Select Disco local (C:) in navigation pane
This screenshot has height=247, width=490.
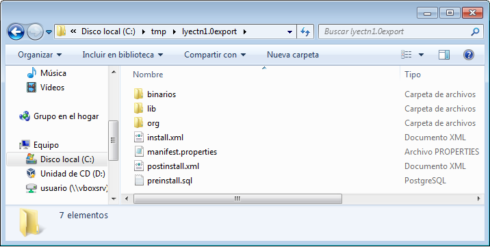tap(67, 159)
